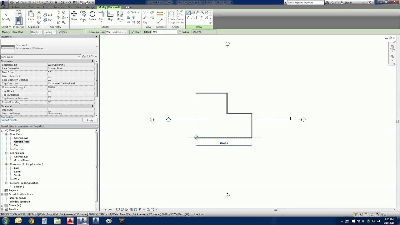
Task: Go to the Manage ribbon tab
Action: 90,7
